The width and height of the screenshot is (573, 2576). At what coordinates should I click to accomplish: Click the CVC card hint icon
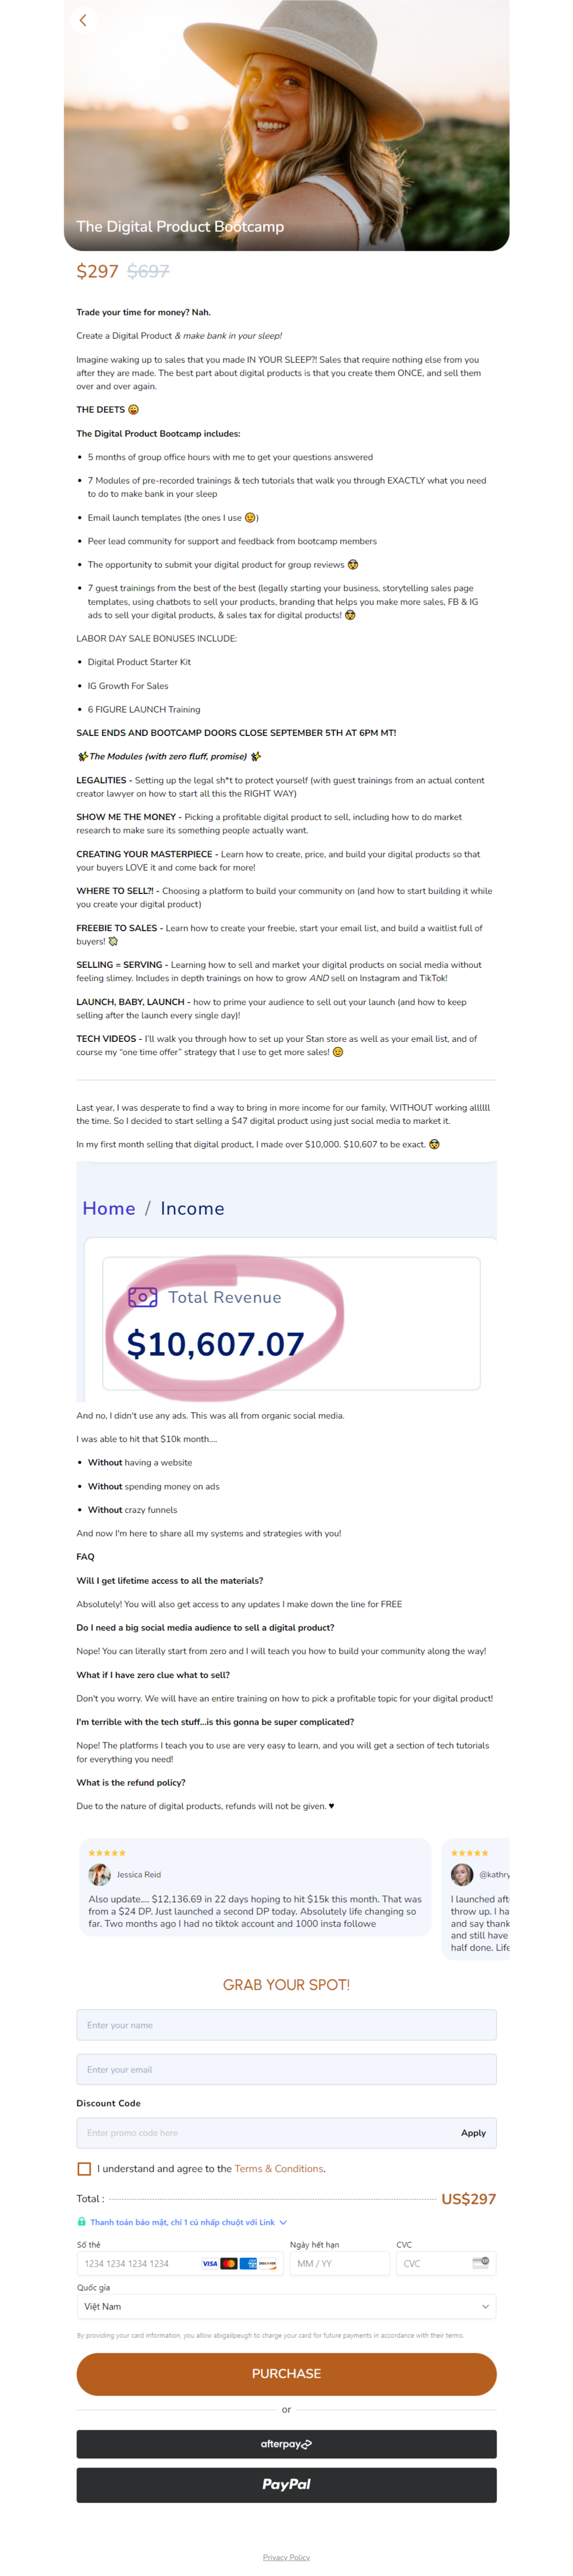pyautogui.click(x=480, y=2262)
